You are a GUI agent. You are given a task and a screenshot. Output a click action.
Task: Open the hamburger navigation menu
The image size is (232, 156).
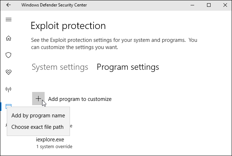9,19
